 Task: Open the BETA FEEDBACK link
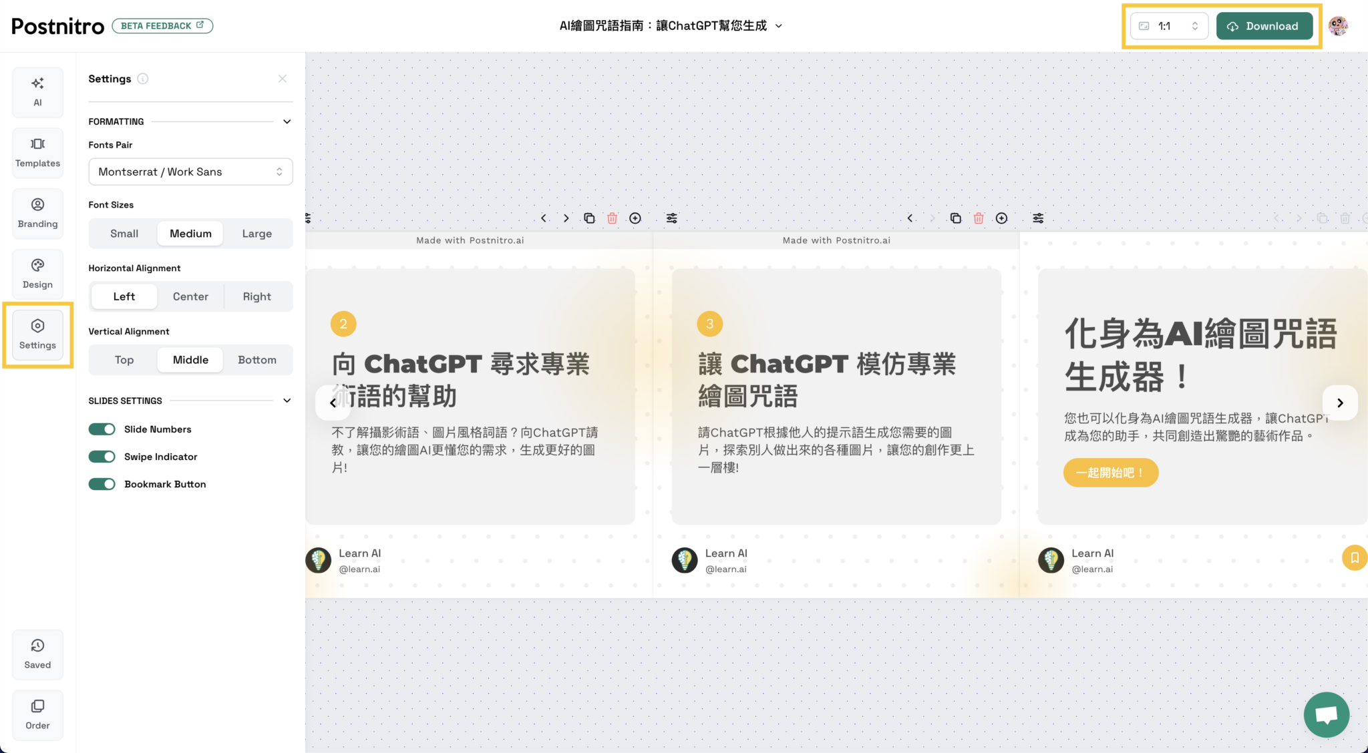coord(162,25)
